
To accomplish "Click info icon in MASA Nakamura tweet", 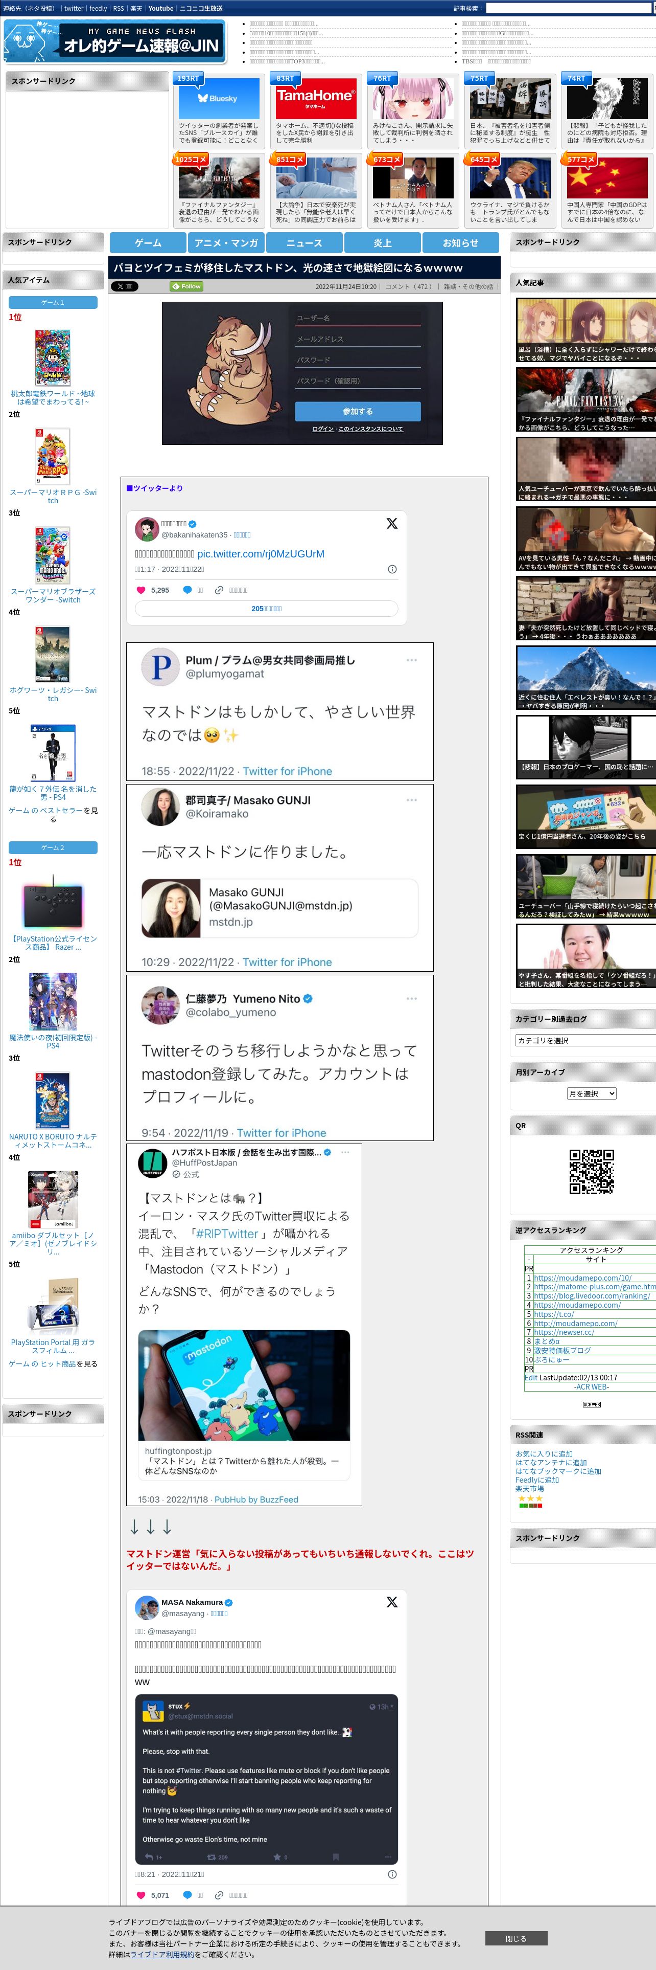I will [392, 1874].
